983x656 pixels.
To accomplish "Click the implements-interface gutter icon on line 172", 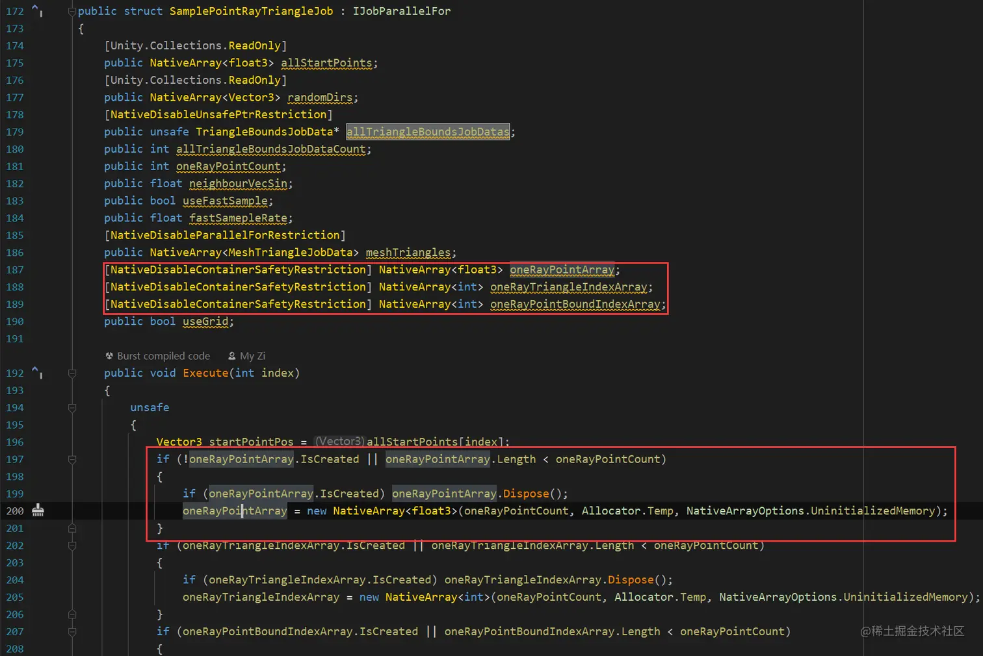I will point(38,11).
